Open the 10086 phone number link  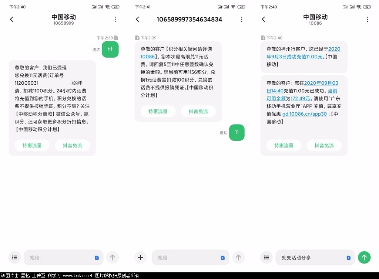(x=147, y=57)
